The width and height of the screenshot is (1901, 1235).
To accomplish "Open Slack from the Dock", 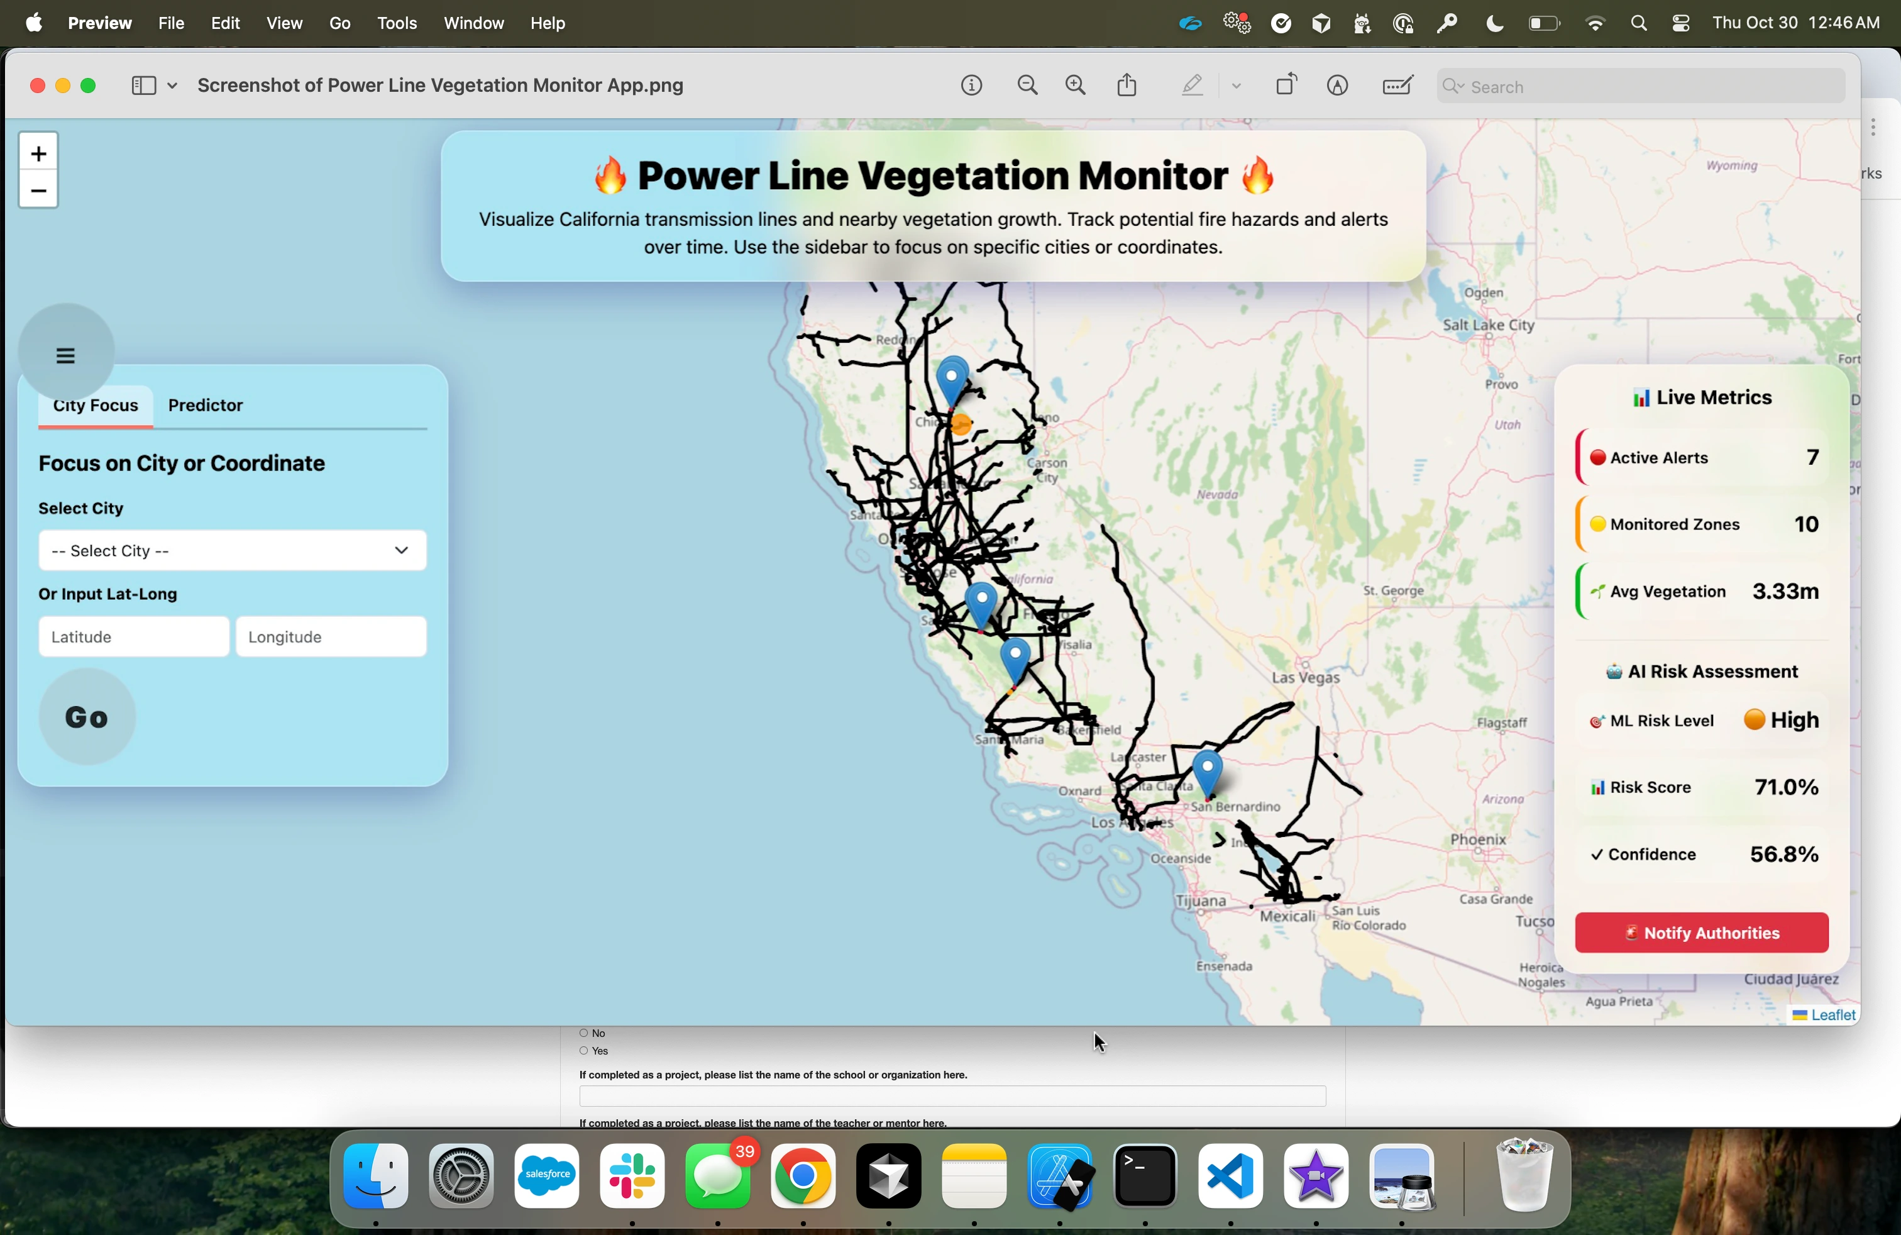I will click(x=632, y=1175).
